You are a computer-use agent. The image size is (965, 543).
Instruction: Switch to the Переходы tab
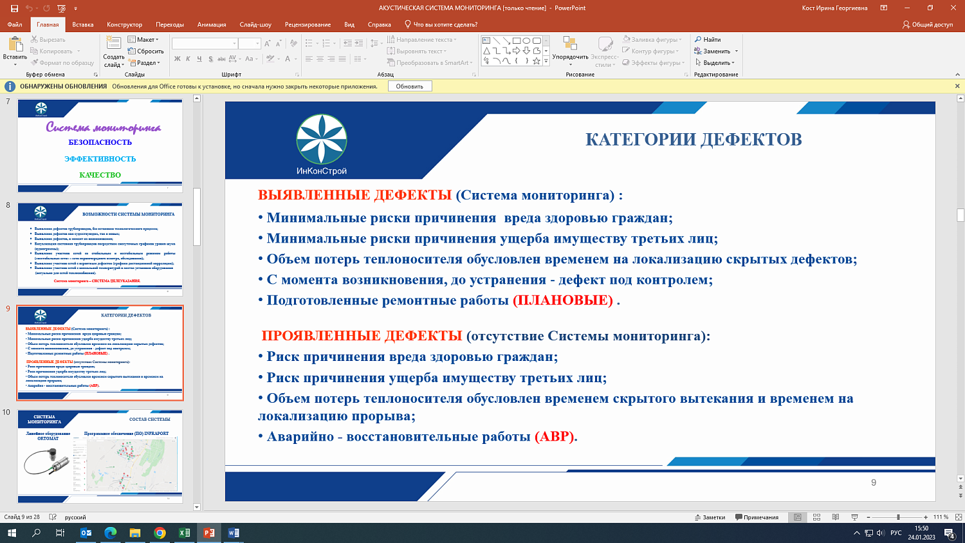pos(170,24)
